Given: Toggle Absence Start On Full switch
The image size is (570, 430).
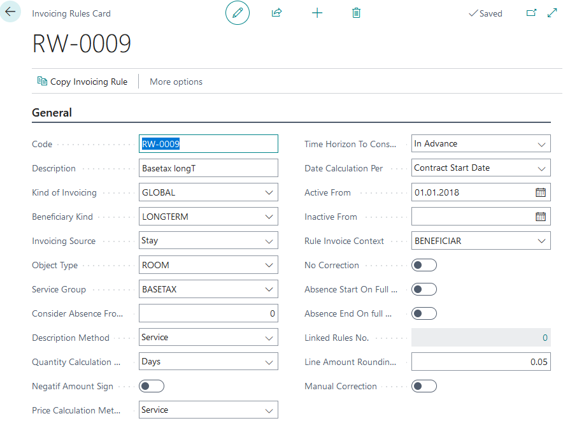Looking at the screenshot, I should [x=424, y=289].
